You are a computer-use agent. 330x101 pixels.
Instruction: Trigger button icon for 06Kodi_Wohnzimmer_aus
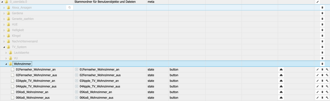281,98
